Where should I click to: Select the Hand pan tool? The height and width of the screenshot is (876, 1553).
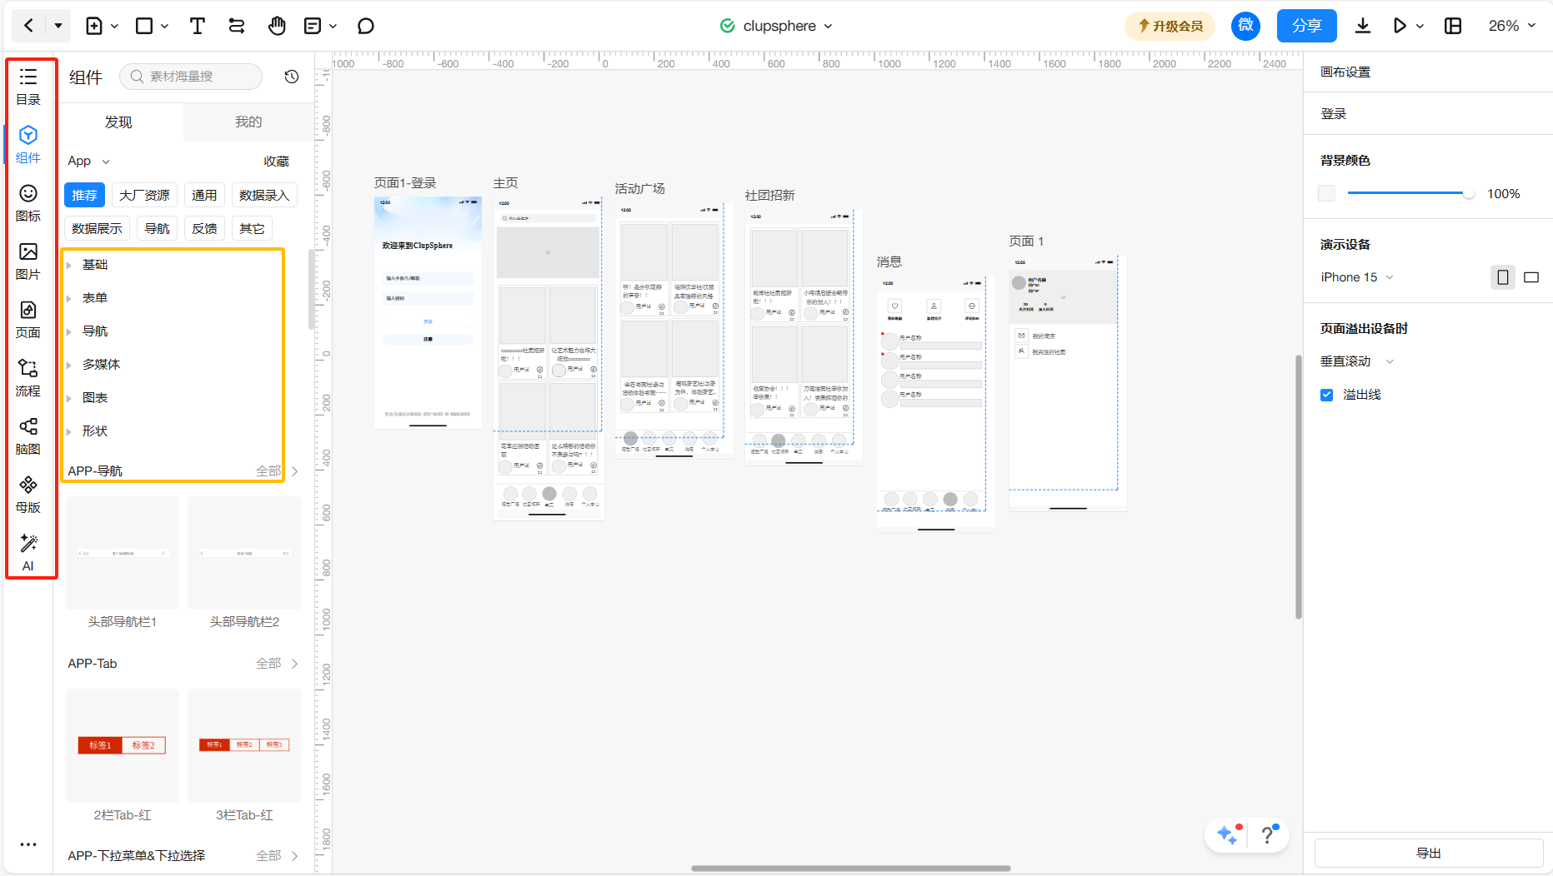277,26
